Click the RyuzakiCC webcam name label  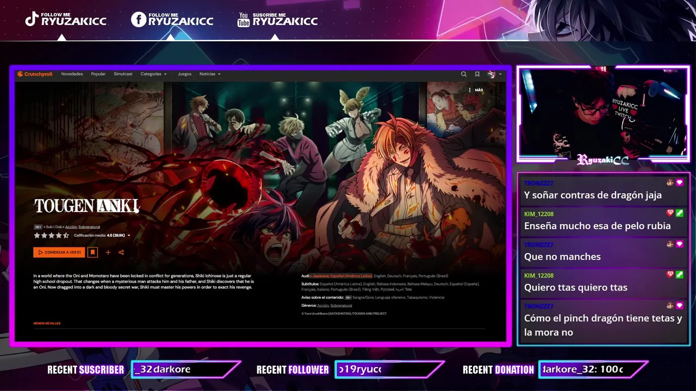coord(603,160)
